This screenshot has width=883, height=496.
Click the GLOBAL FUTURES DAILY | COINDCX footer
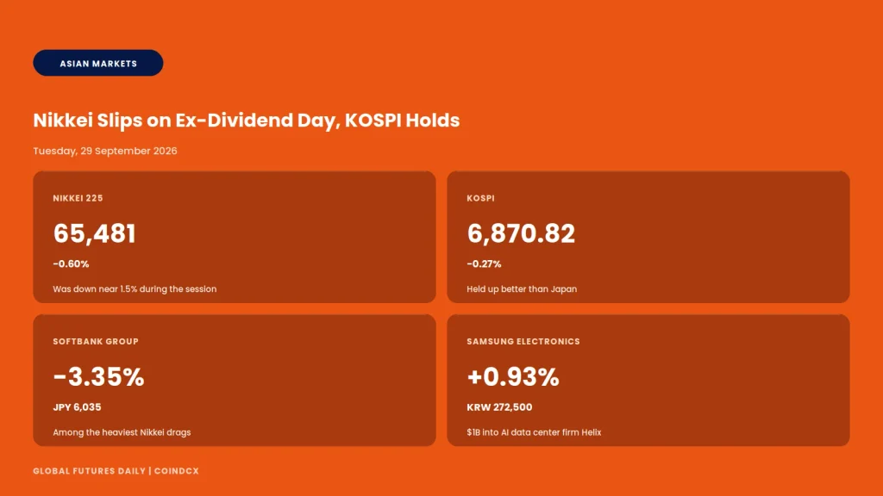pyautogui.click(x=116, y=471)
